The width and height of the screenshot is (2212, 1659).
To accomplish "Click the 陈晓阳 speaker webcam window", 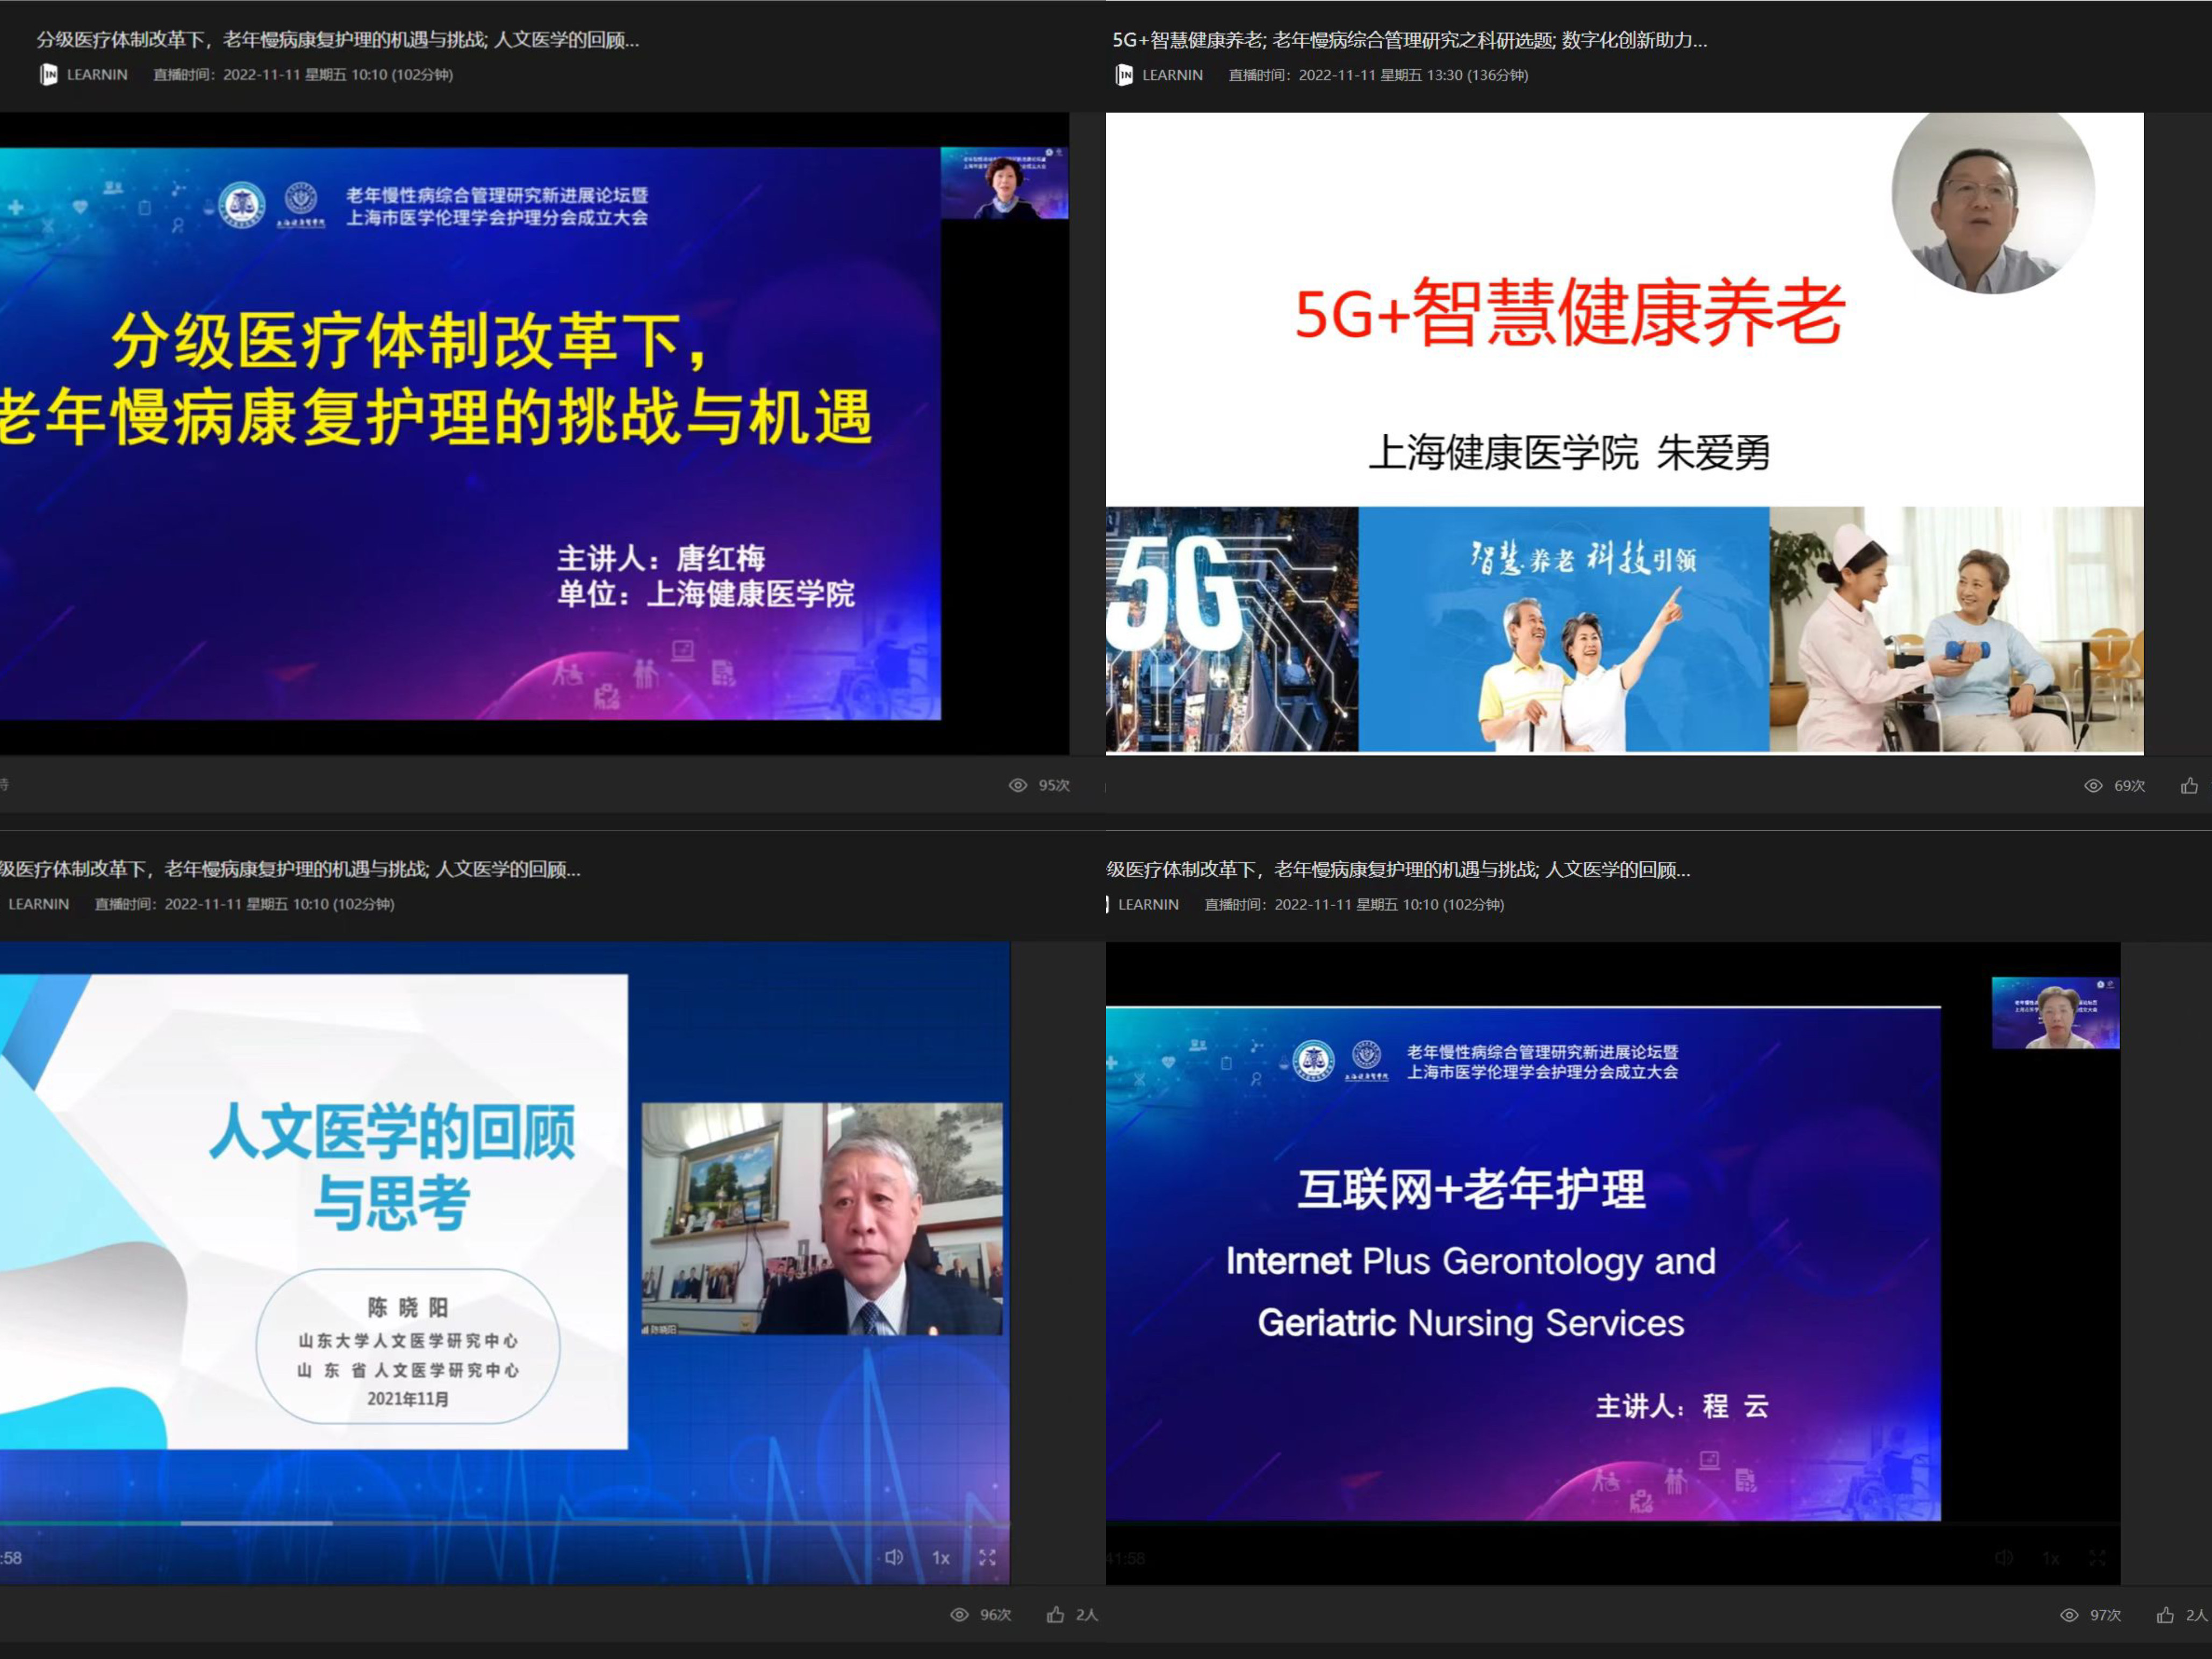I will (x=822, y=1218).
